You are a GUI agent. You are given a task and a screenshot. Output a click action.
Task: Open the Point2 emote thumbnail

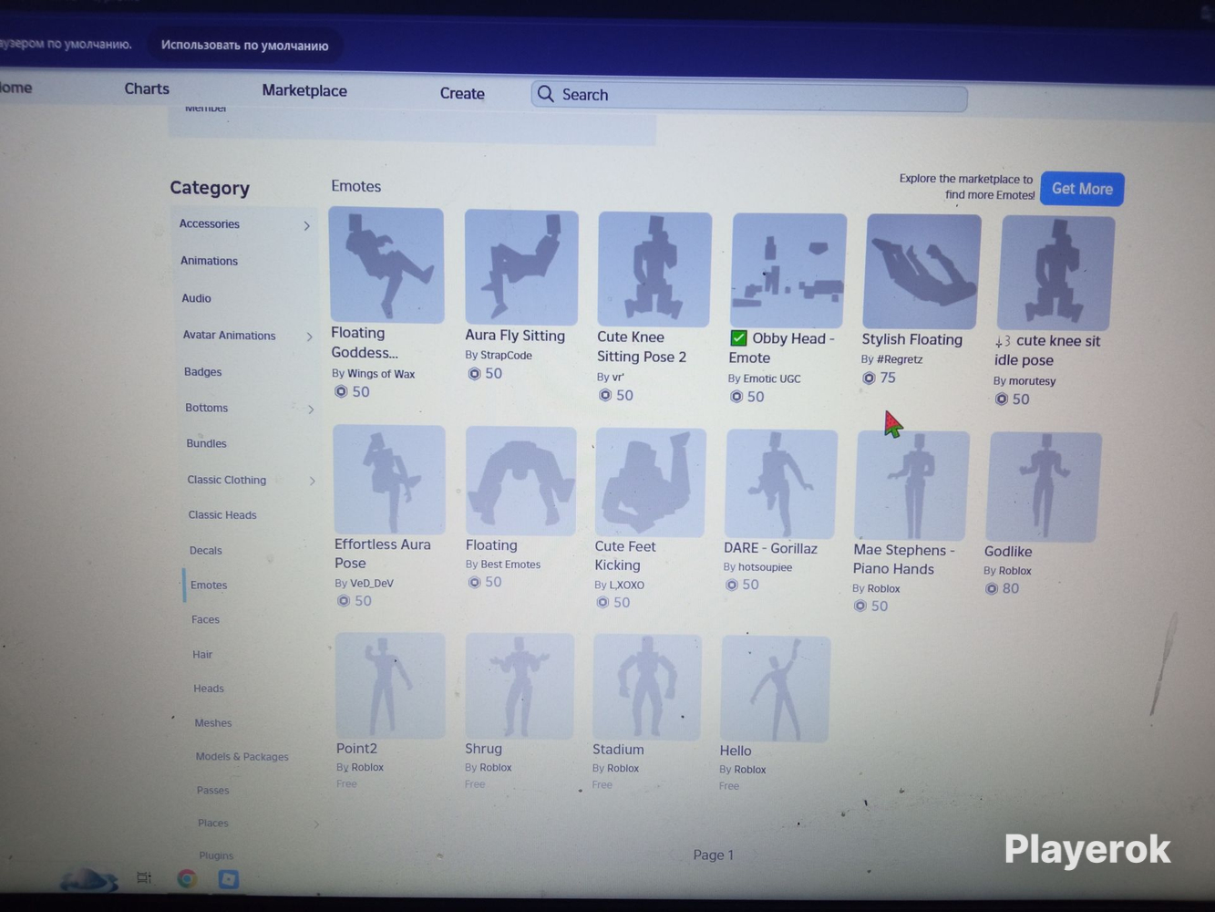click(390, 685)
